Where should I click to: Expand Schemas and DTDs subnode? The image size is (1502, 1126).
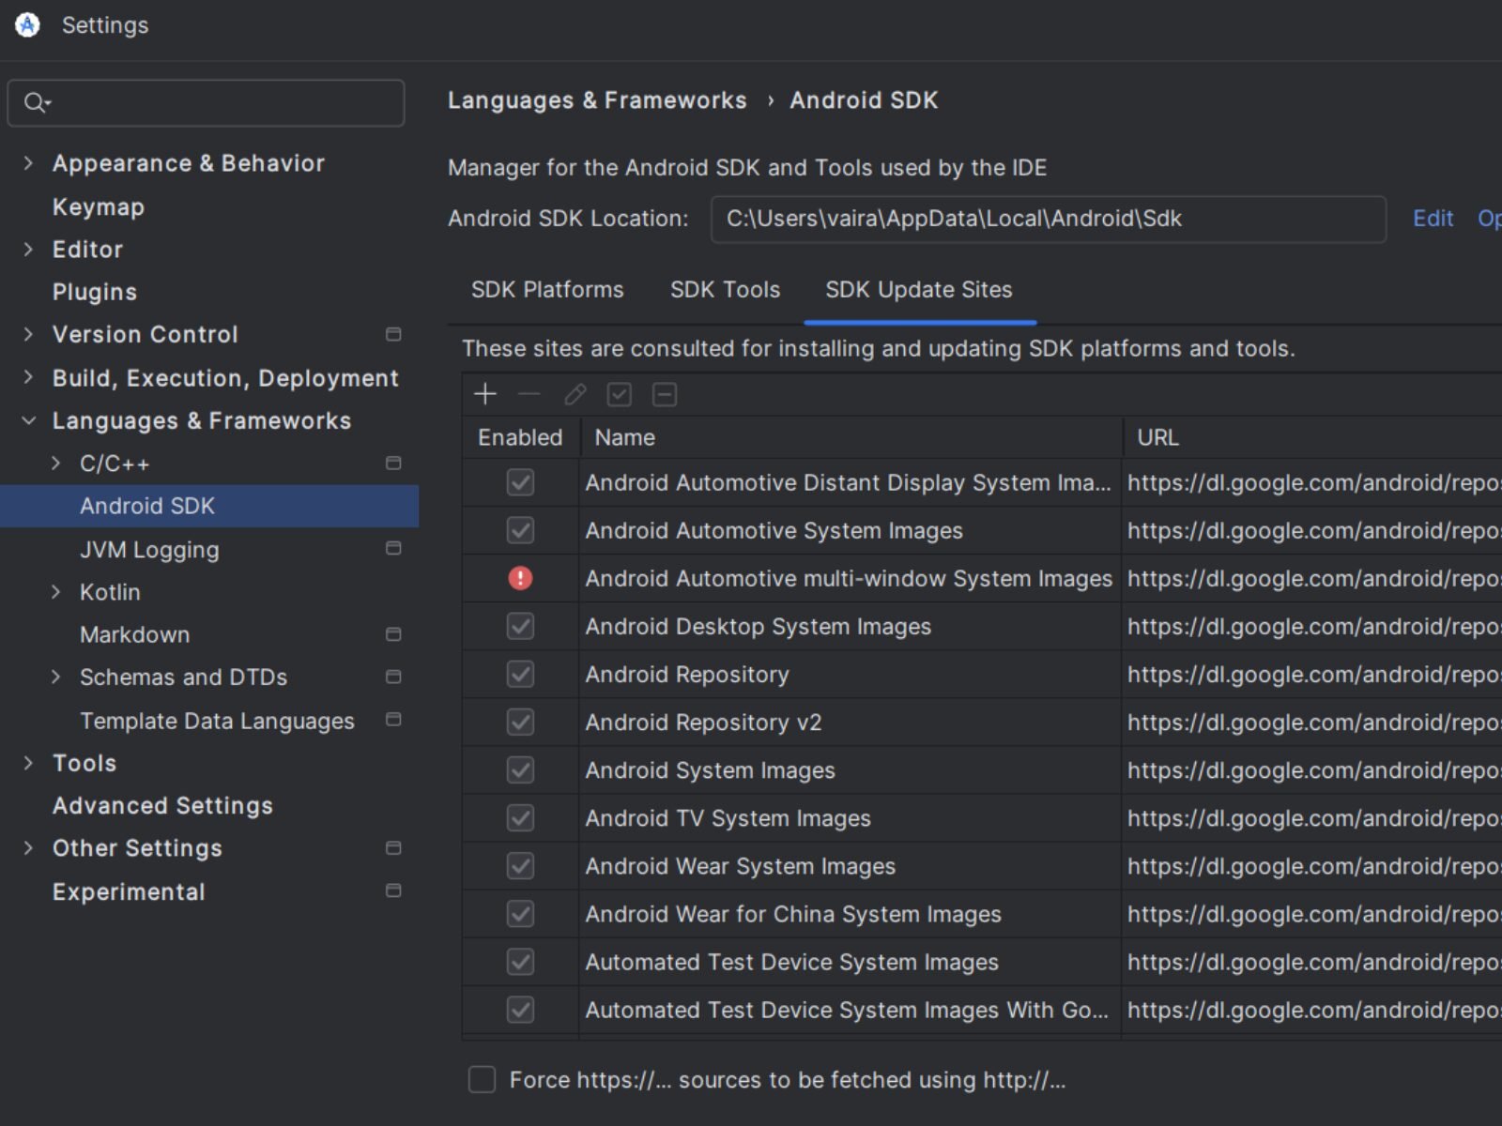click(x=55, y=677)
